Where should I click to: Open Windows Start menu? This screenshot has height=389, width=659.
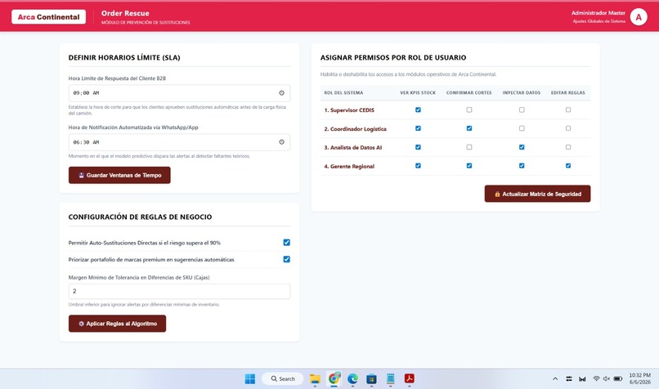[x=250, y=379]
